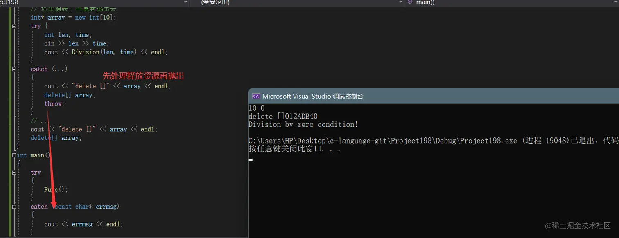Viewport: 619px width, 238px height.
Task: Open the dropdown at far right of navigation bar
Action: [616, 3]
